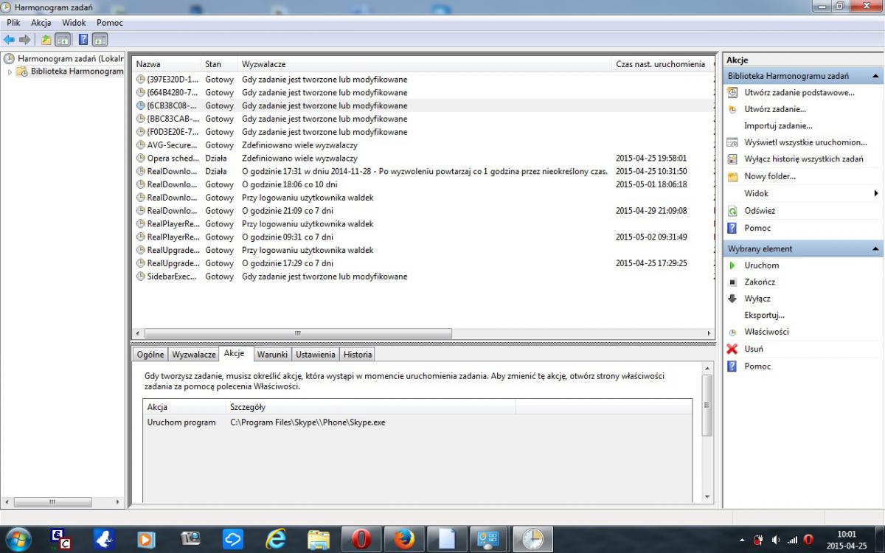This screenshot has height=553, width=885.
Task: Select RealUpgrade... task at 17:29
Action: tap(423, 263)
